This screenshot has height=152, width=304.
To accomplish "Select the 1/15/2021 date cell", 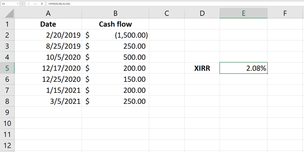I will coord(48,90).
